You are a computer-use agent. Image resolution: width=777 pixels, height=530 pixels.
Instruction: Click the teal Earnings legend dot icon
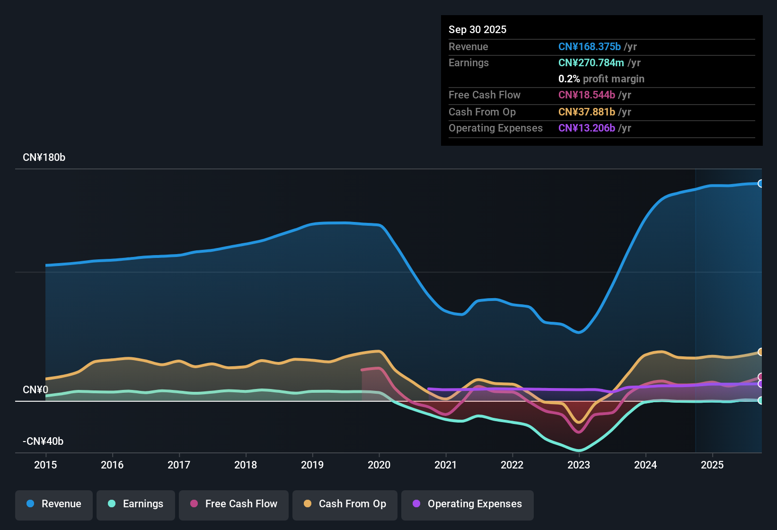[112, 504]
